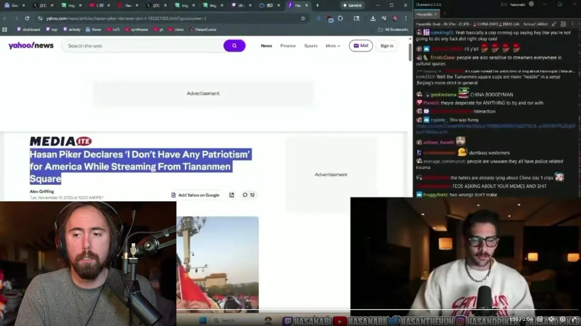The width and height of the screenshot is (581, 326).
Task: Open the Chrome extensions puzzle icon
Action: pyautogui.click(x=340, y=18)
